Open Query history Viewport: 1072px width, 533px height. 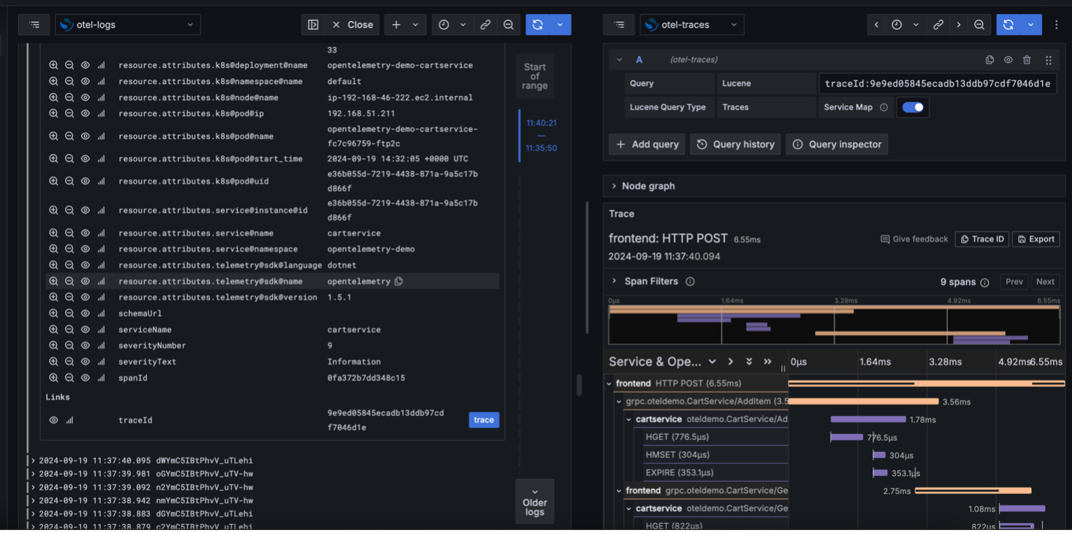click(735, 144)
